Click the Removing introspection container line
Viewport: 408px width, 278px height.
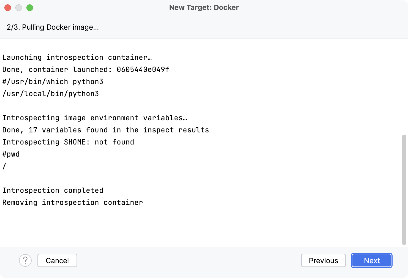point(72,202)
